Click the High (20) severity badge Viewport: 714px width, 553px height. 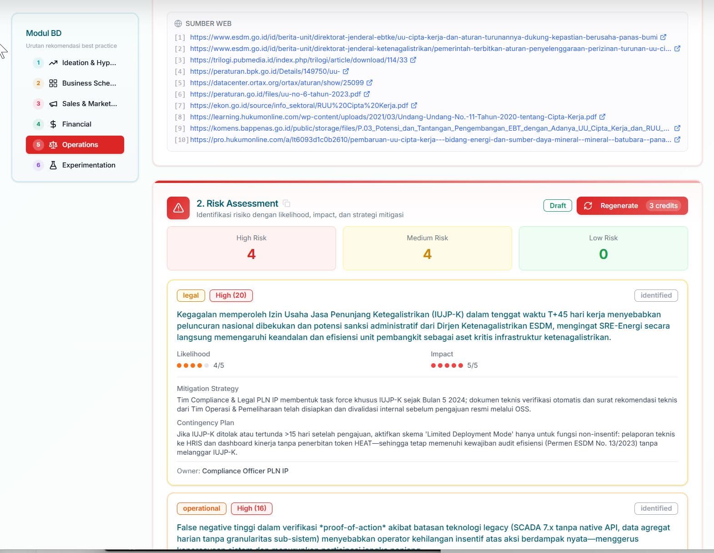pyautogui.click(x=231, y=295)
